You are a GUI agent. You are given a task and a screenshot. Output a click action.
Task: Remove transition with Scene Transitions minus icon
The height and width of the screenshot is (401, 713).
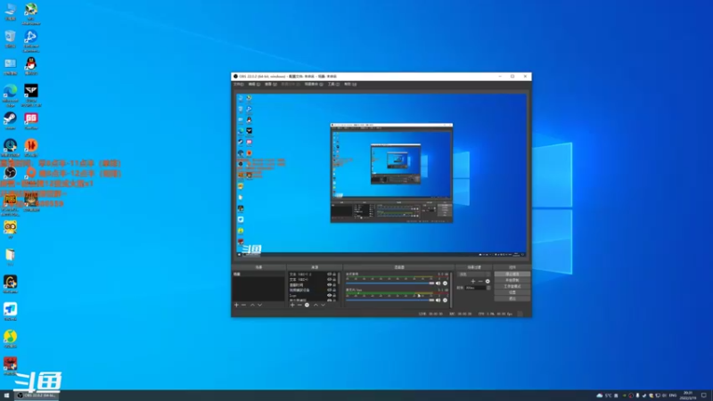[x=480, y=282]
